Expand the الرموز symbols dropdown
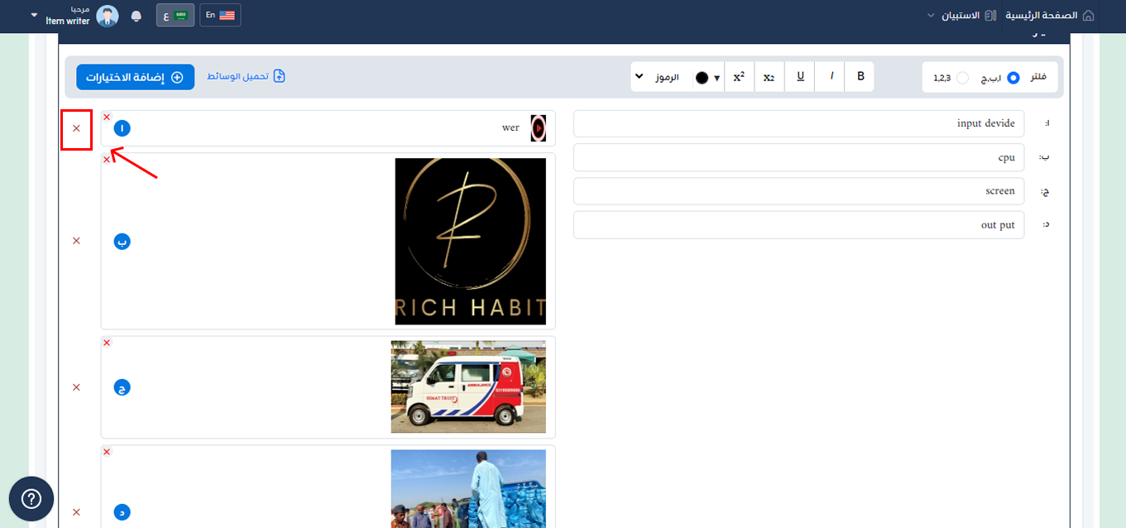The height and width of the screenshot is (528, 1126). [660, 77]
